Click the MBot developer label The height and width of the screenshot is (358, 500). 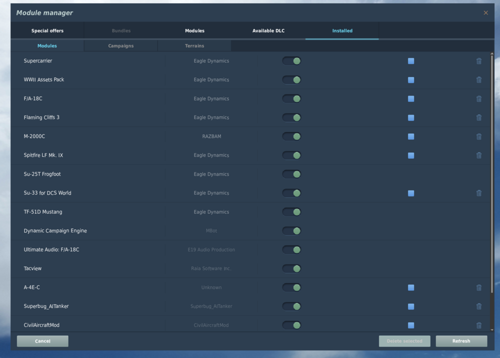[x=211, y=231]
